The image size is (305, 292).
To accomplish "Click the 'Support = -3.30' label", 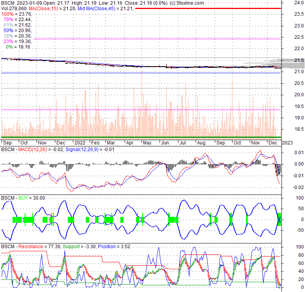I will point(79,247).
